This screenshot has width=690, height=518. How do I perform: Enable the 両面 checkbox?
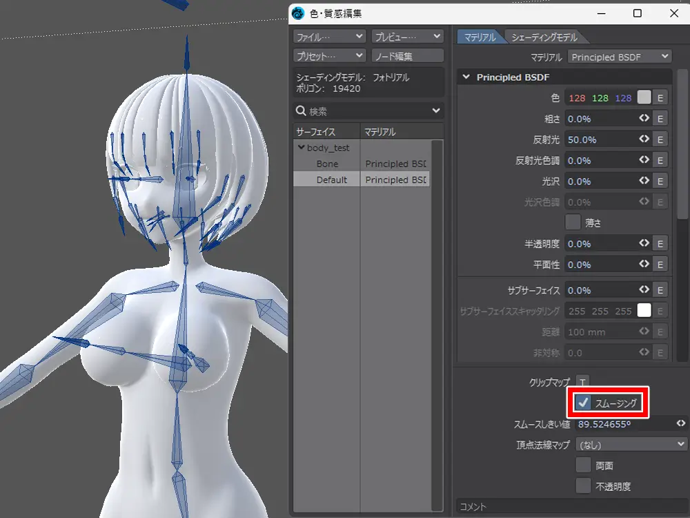tap(584, 466)
